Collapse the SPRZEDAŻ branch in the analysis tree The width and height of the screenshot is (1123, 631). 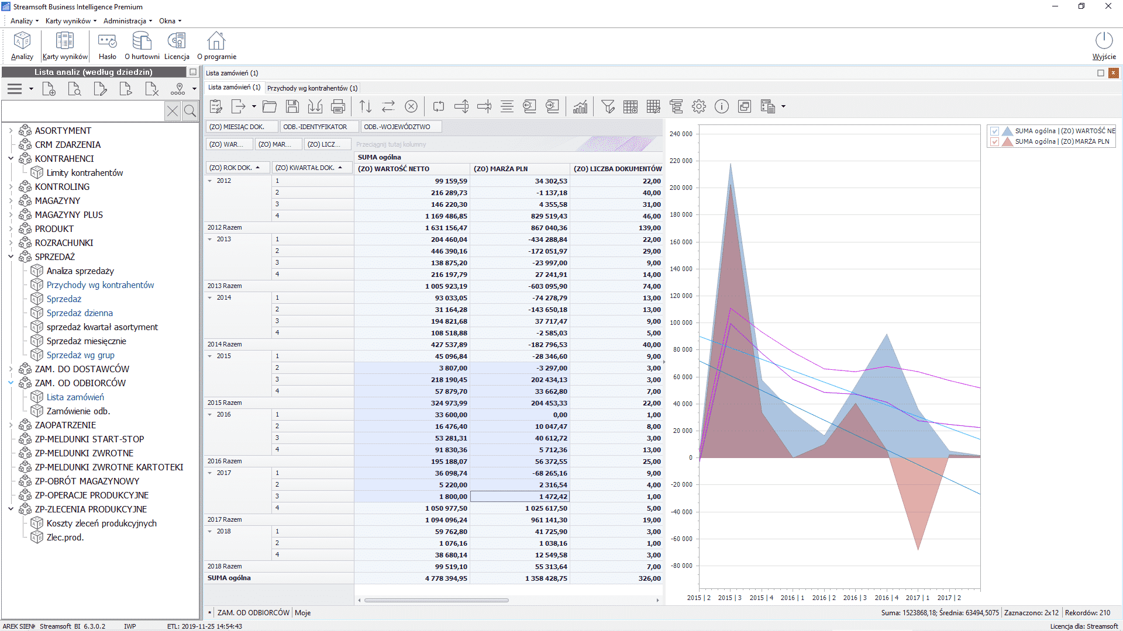point(11,256)
